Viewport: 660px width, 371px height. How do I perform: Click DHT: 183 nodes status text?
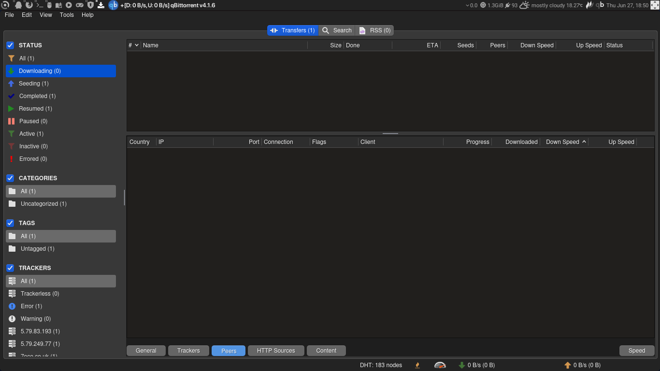coord(381,365)
